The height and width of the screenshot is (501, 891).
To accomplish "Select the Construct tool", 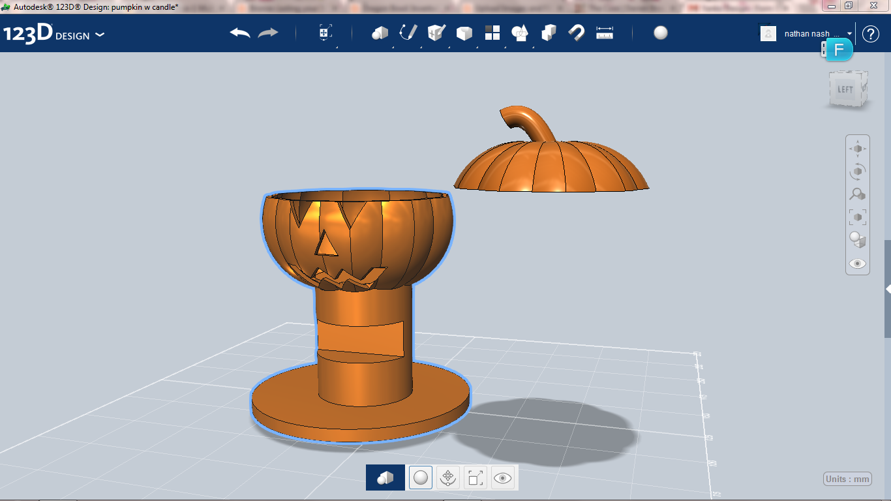I will (x=436, y=33).
